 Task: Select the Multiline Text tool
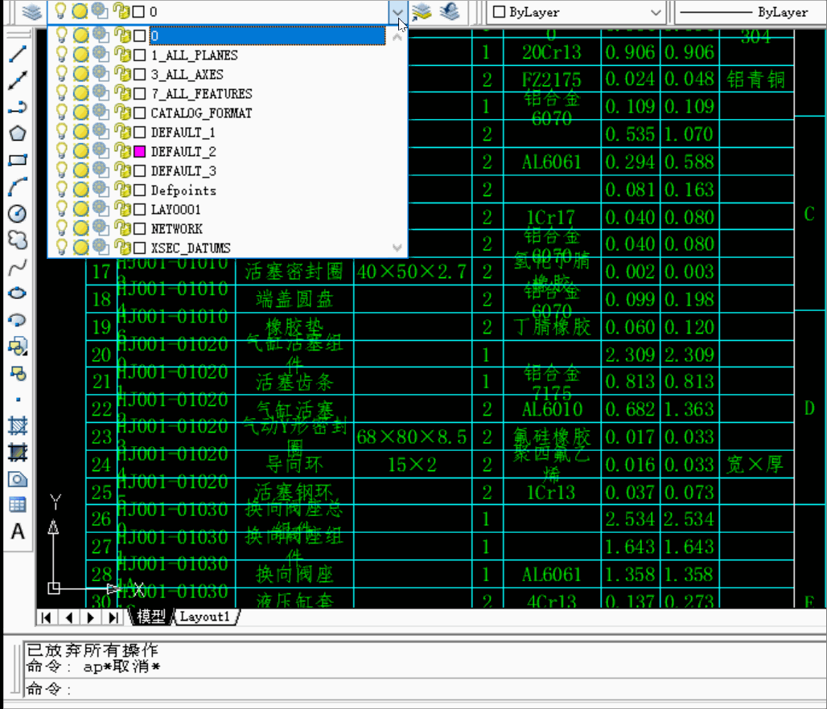(x=18, y=531)
